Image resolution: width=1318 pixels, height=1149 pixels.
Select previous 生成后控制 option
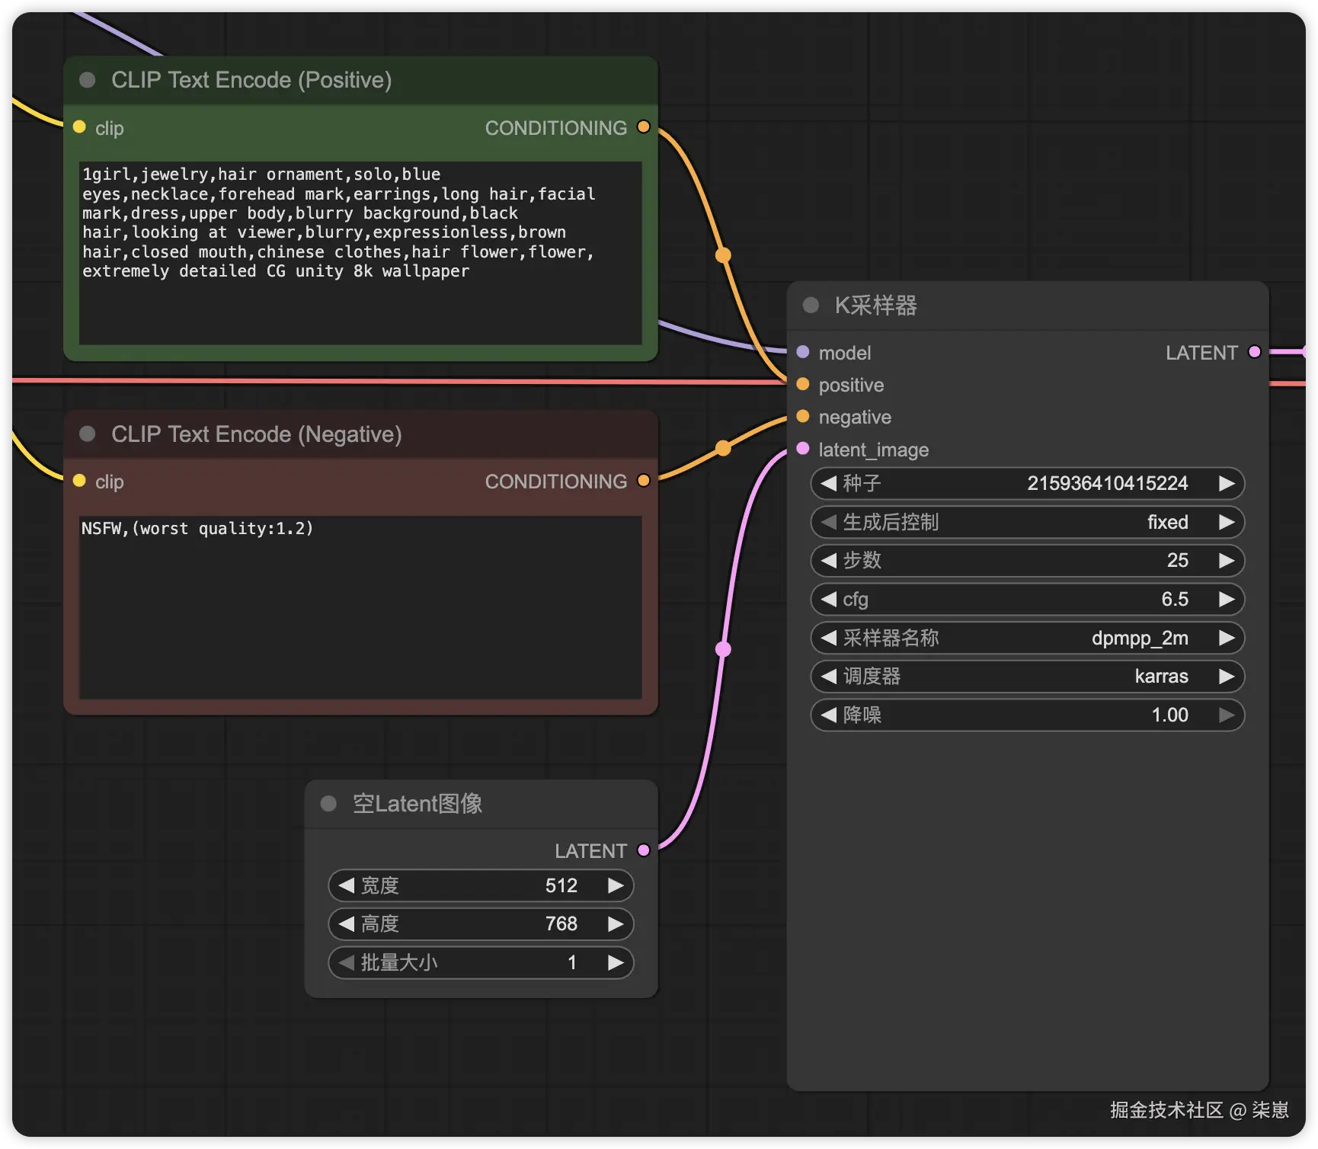point(828,522)
